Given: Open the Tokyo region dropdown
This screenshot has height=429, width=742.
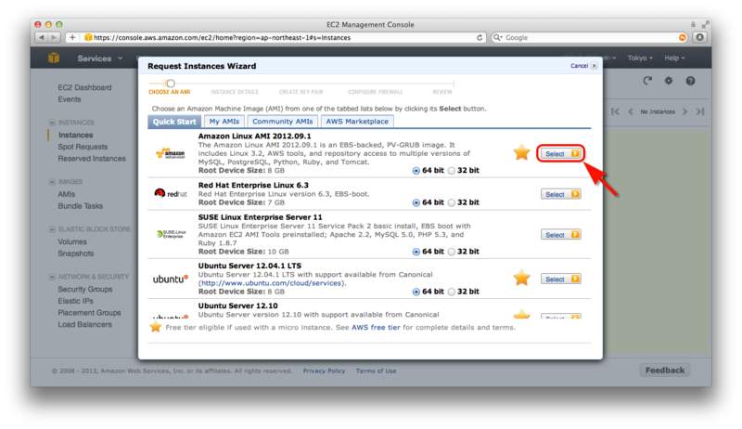Looking at the screenshot, I should pyautogui.click(x=640, y=58).
